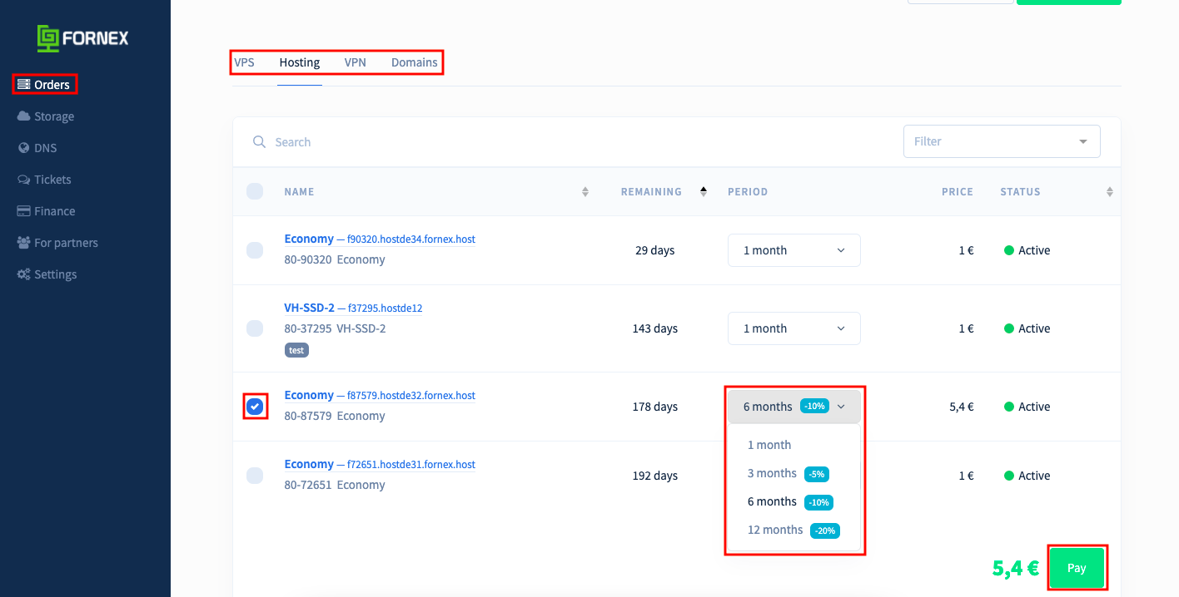Open period dropdown for VH-SSD-2
1179x597 pixels.
click(x=794, y=328)
